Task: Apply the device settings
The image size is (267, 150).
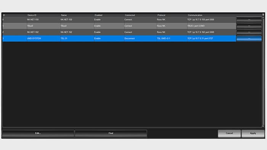Action: [x=253, y=133]
